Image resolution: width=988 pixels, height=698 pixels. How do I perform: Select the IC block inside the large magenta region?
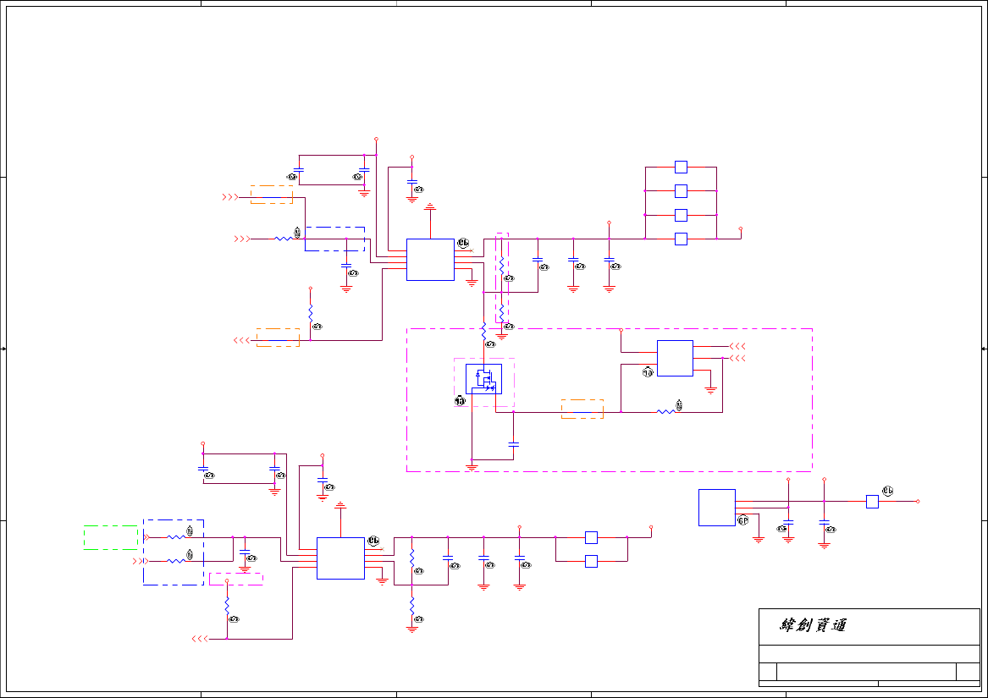(675, 359)
